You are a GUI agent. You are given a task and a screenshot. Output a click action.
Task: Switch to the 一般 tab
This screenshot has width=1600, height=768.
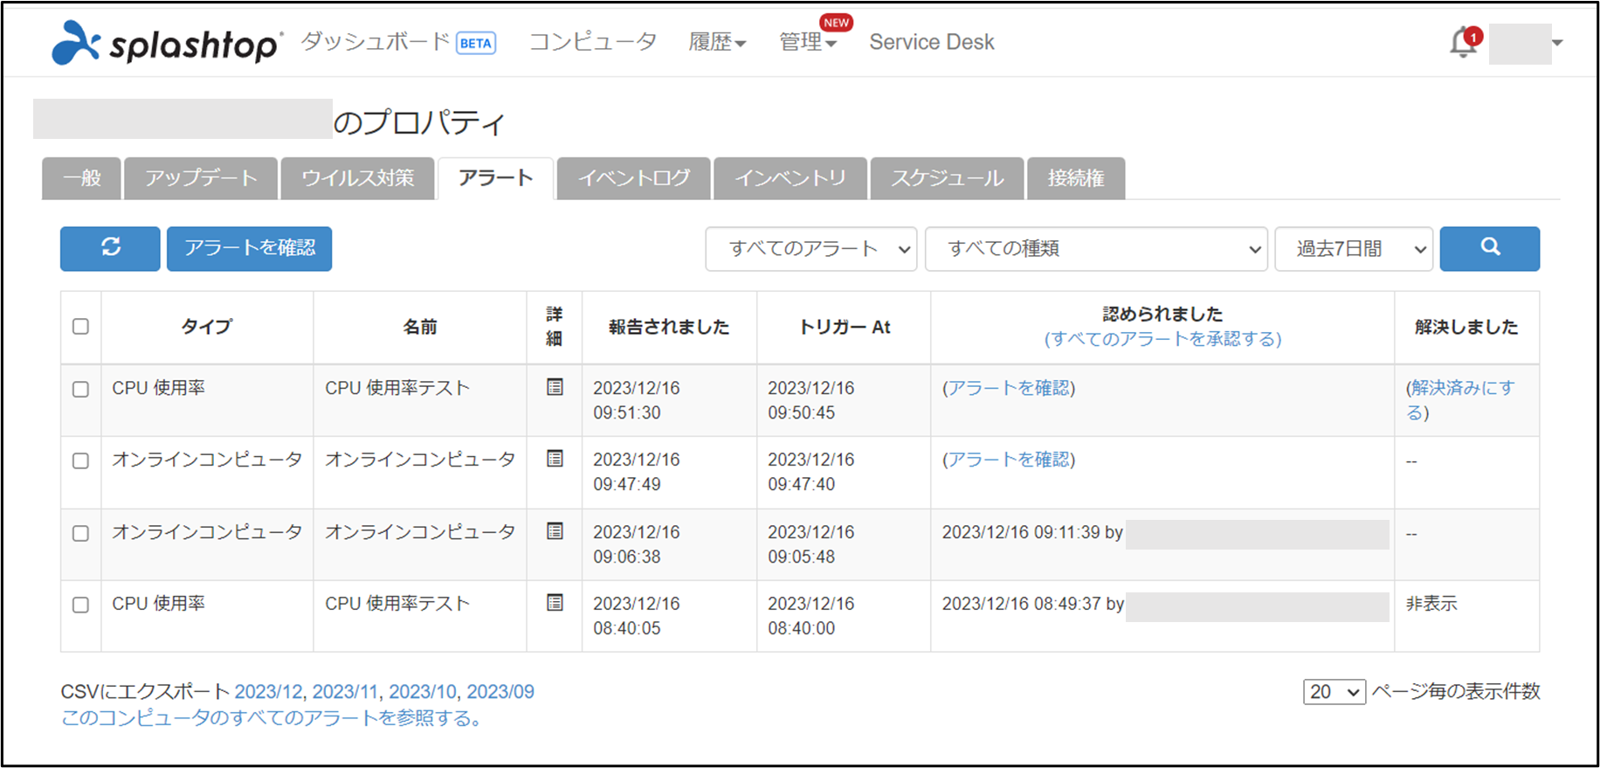tap(82, 178)
